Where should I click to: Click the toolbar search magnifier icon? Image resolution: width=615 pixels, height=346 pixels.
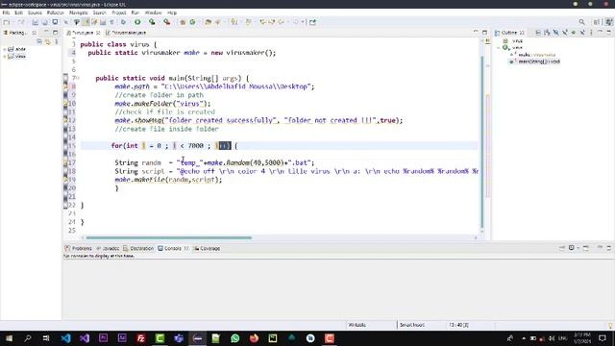tap(581, 22)
